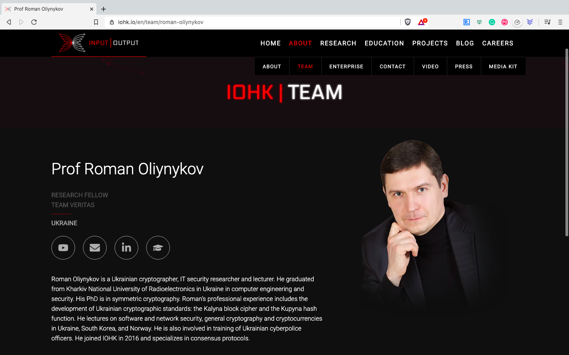Open Brave Shields lion icon
This screenshot has width=569, height=355.
point(408,22)
